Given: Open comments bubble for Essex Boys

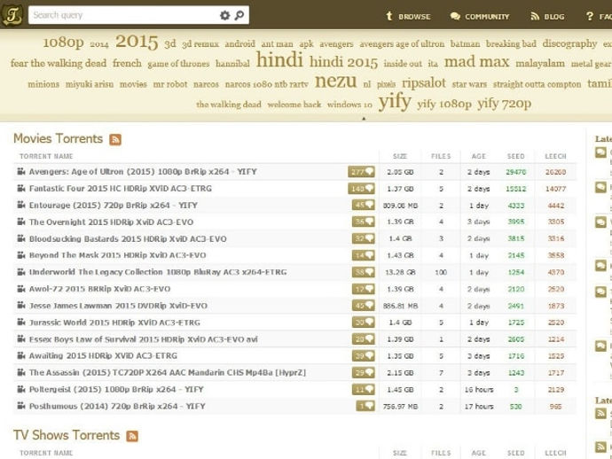Looking at the screenshot, I should 363,339.
